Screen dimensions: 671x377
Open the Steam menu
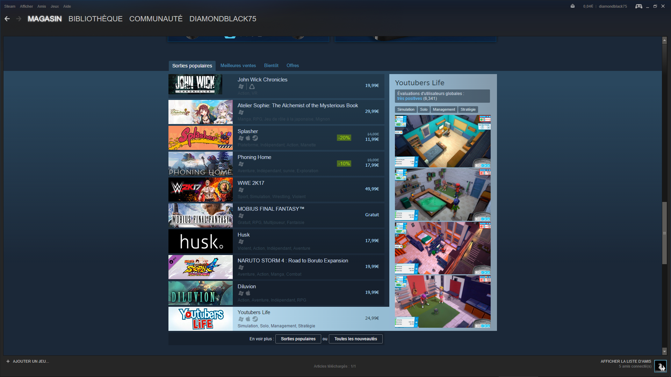(10, 6)
